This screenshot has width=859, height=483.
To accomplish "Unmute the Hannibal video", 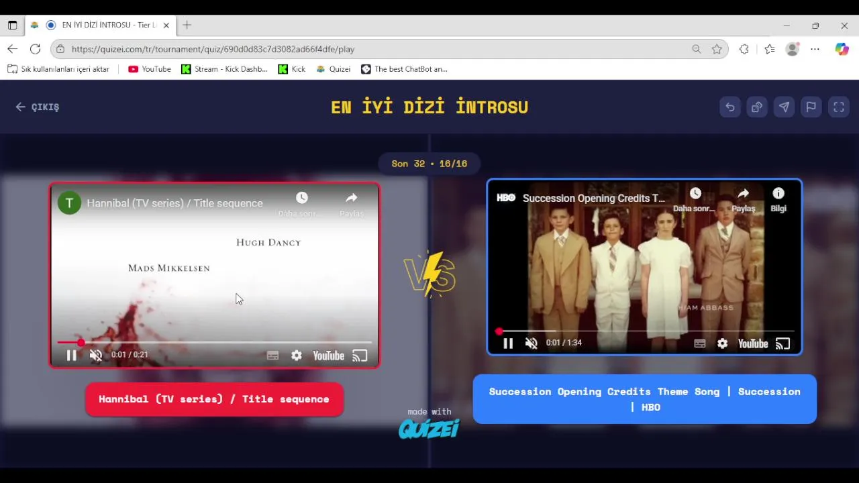I will (x=96, y=356).
